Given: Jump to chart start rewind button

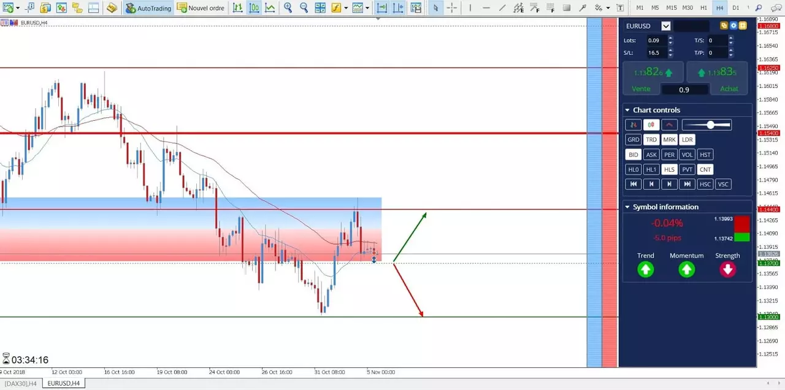Looking at the screenshot, I should point(634,184).
